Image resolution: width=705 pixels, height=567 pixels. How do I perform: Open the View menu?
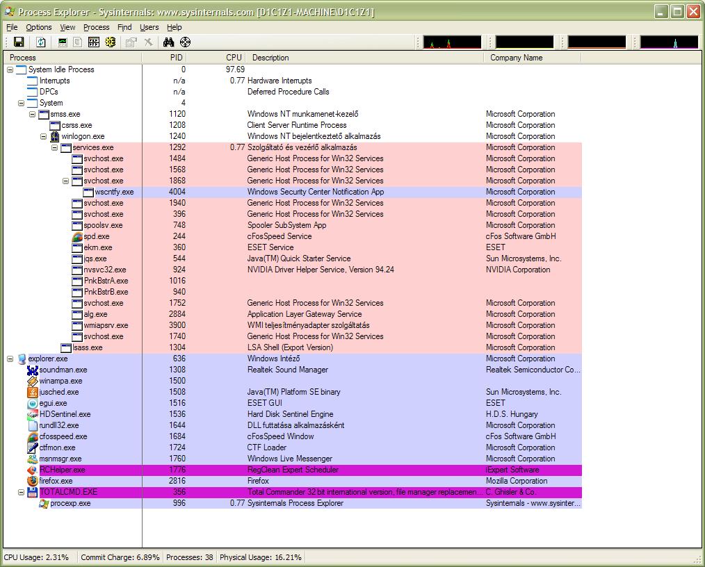point(68,27)
